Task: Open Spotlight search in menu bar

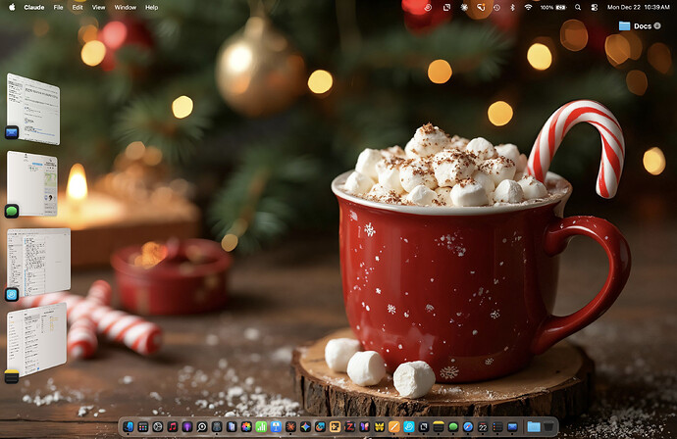Action: click(578, 7)
